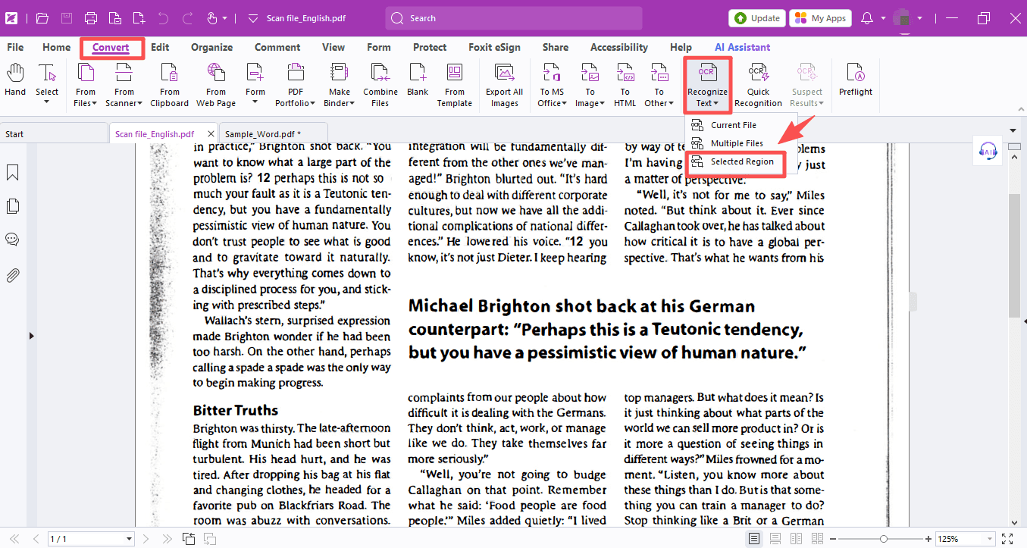Viewport: 1027px width, 548px height.
Task: Create a Blank PDF
Action: pos(418,80)
